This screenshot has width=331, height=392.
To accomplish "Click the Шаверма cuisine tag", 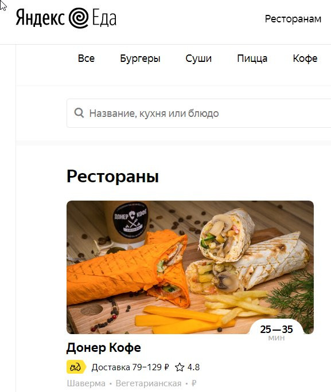I will (86, 383).
